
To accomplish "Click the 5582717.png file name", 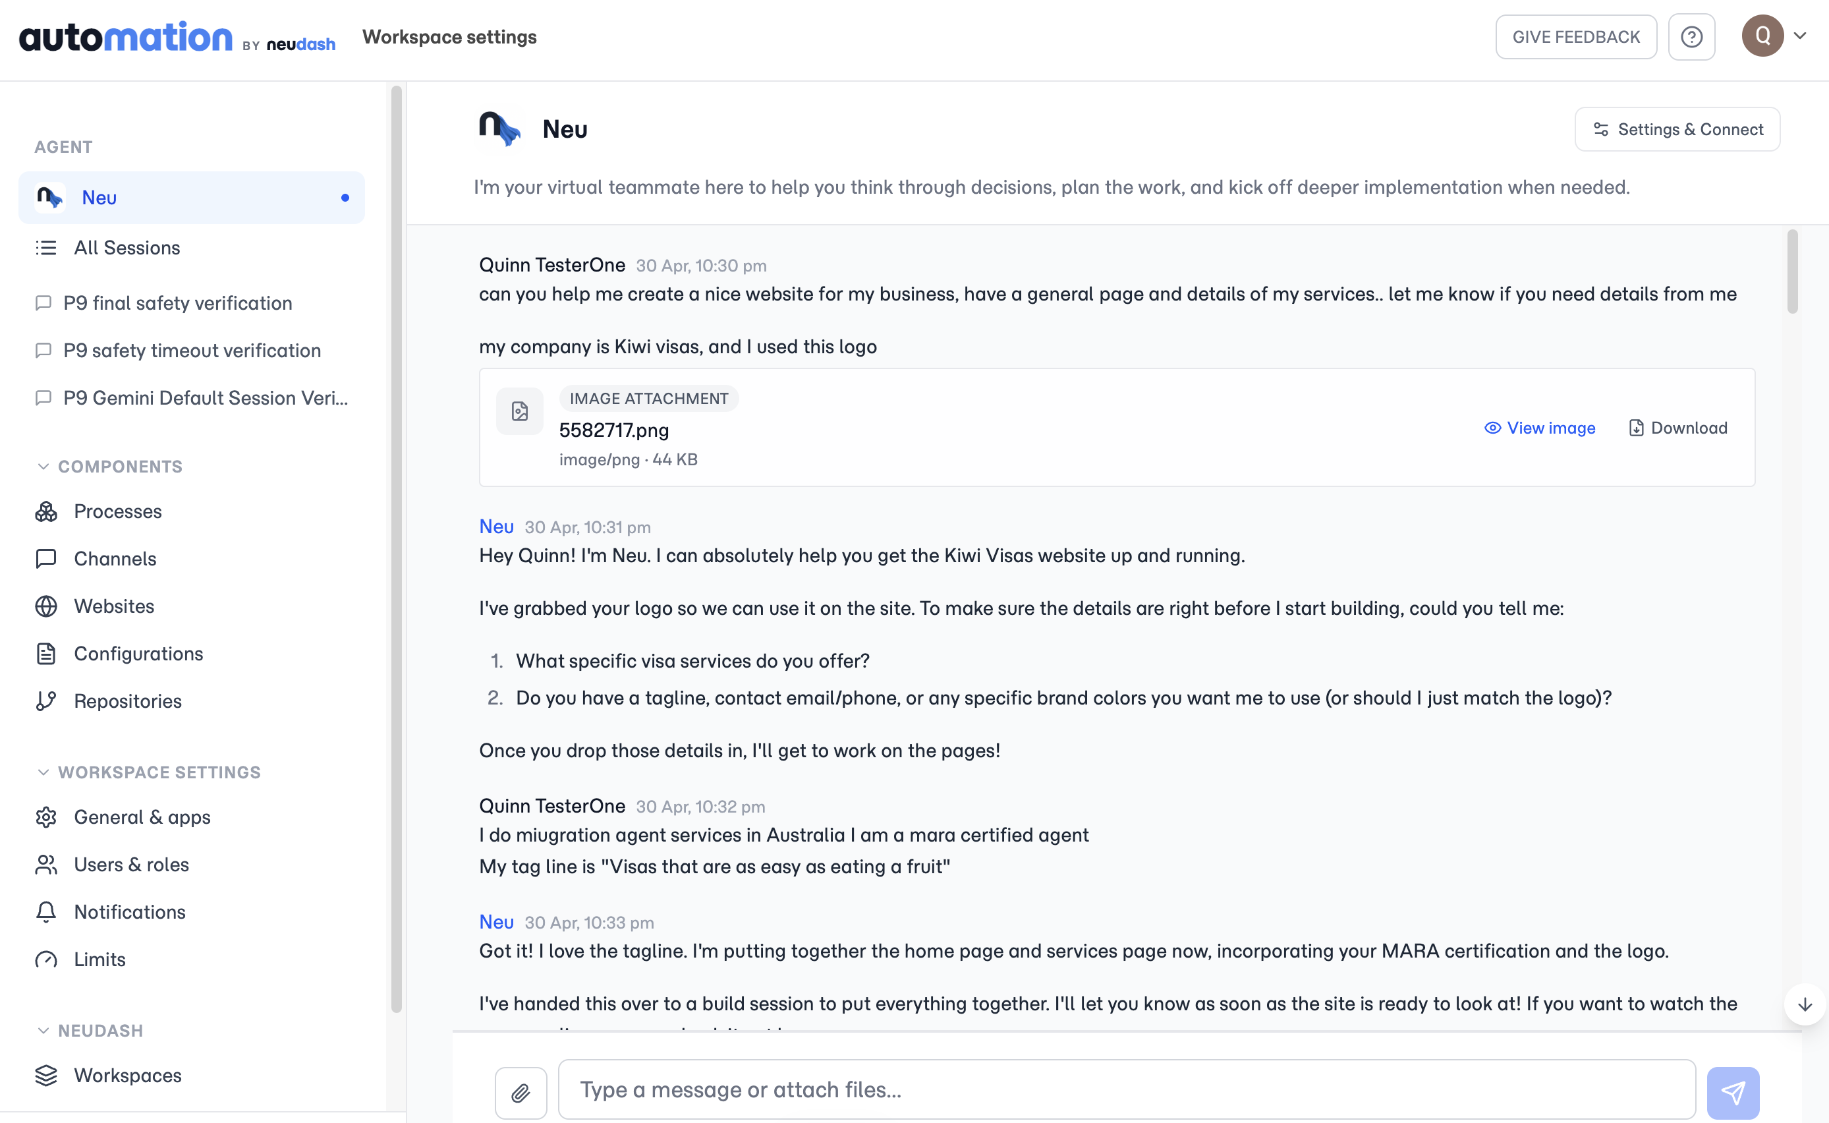I will coord(614,430).
